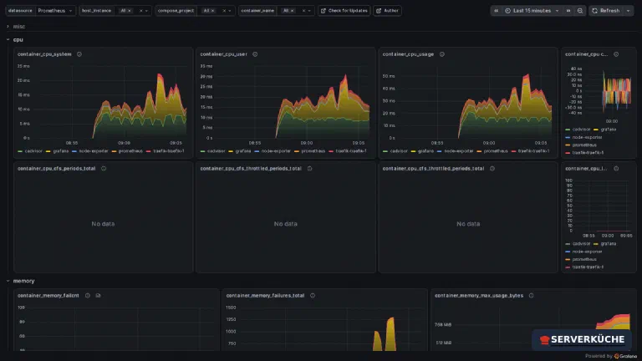The height and width of the screenshot is (361, 642).
Task: Click info icon of container_cpu_cfs_periods_total panel
Action: (104, 168)
